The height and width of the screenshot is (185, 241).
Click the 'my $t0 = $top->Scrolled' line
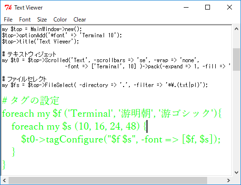(x=101, y=60)
